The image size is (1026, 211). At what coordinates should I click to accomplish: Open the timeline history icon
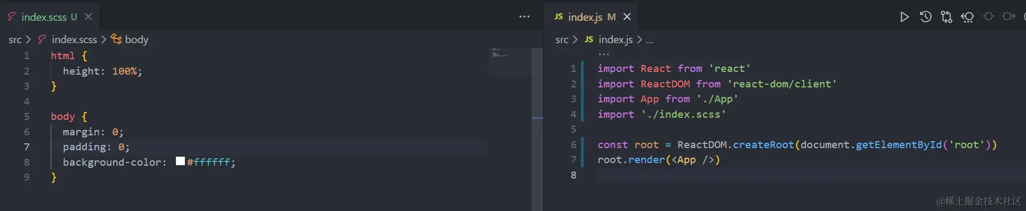[x=926, y=17]
